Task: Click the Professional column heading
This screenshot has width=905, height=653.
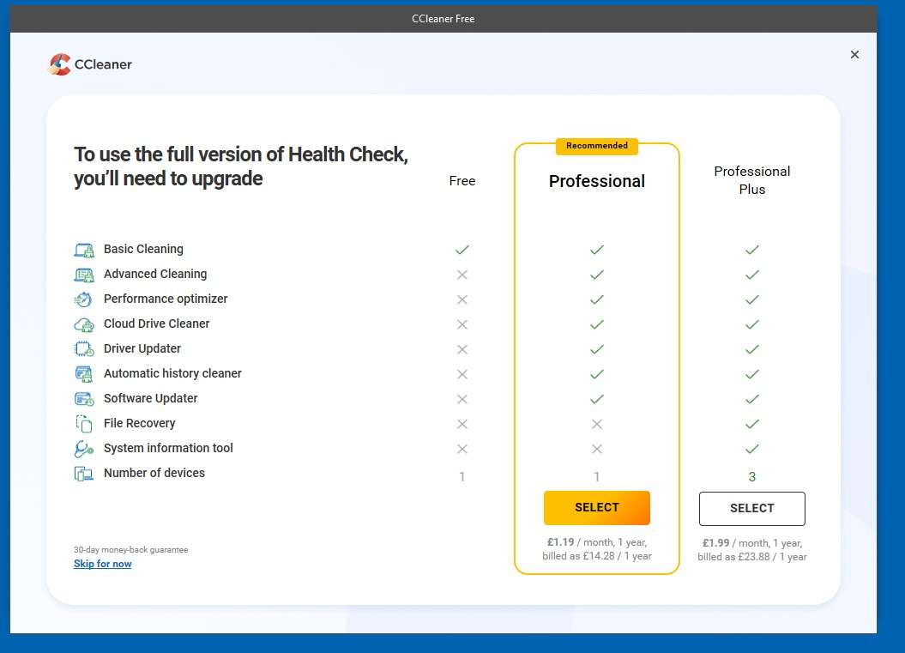Action: click(x=596, y=181)
